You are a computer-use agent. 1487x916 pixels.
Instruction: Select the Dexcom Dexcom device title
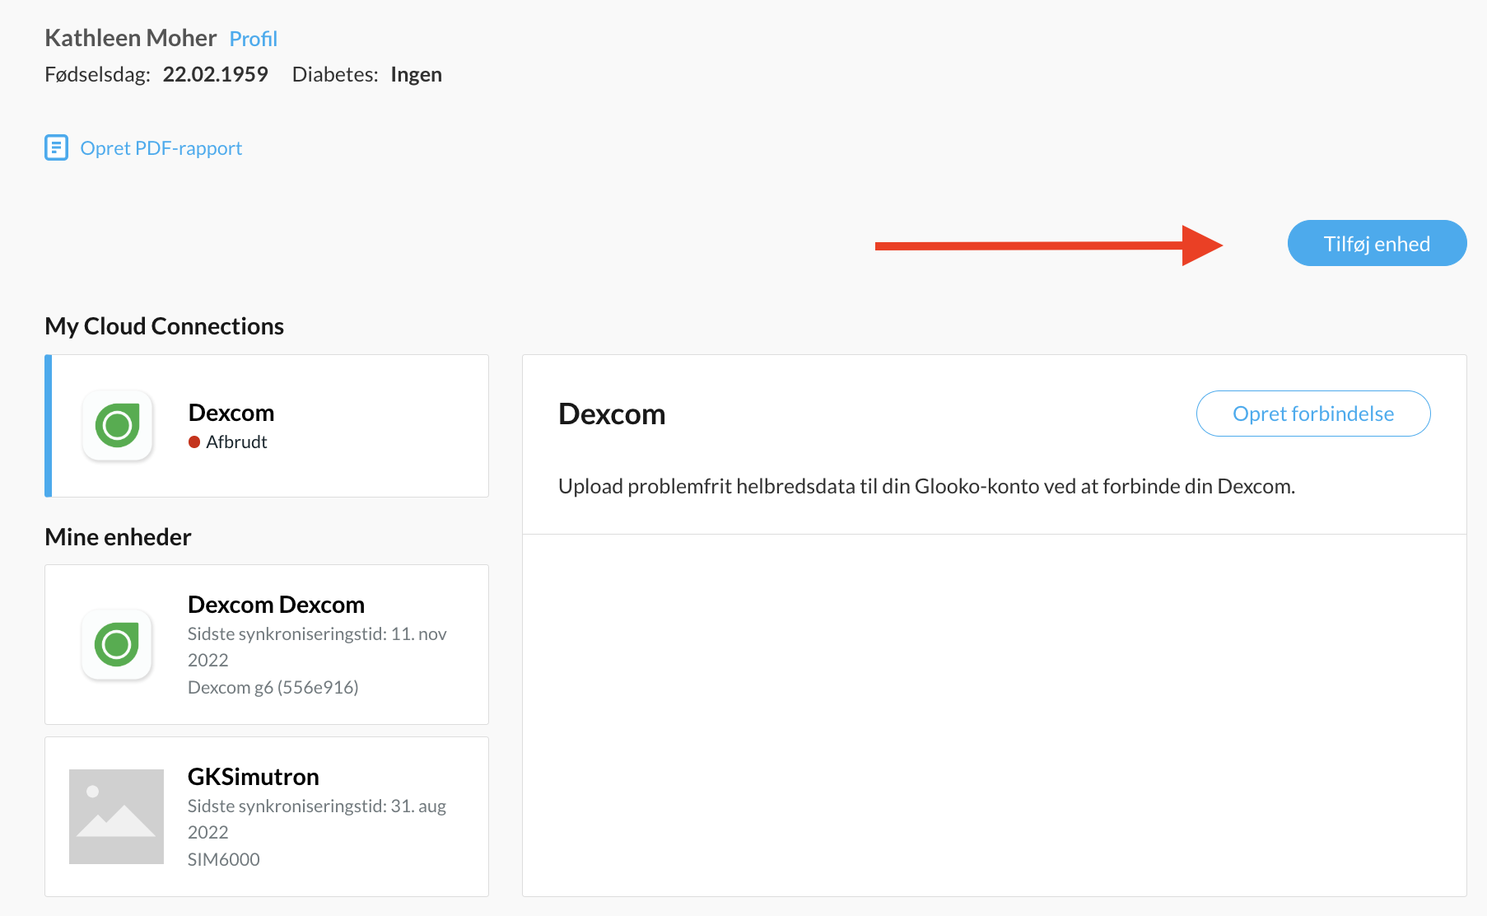click(276, 605)
